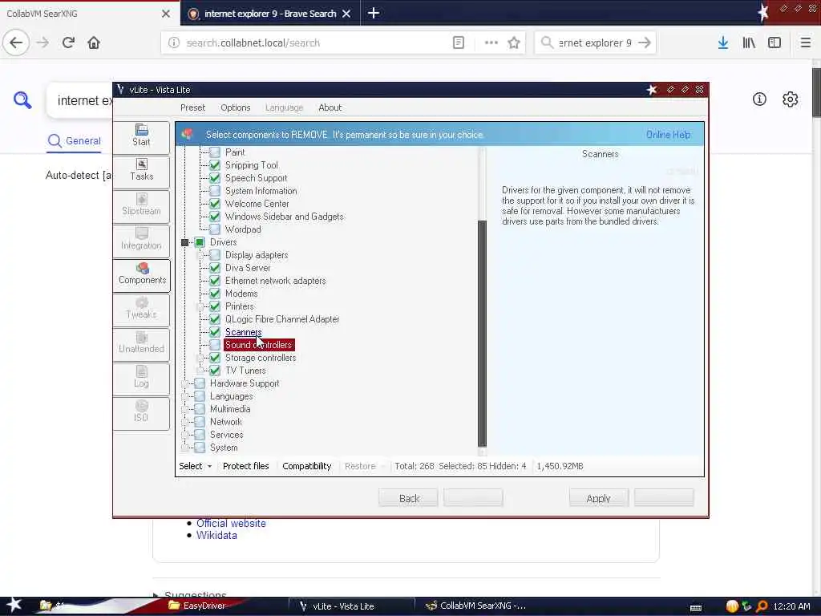This screenshot has width=821, height=616.
Task: Open the page actions three-dot menu
Action: pyautogui.click(x=491, y=43)
